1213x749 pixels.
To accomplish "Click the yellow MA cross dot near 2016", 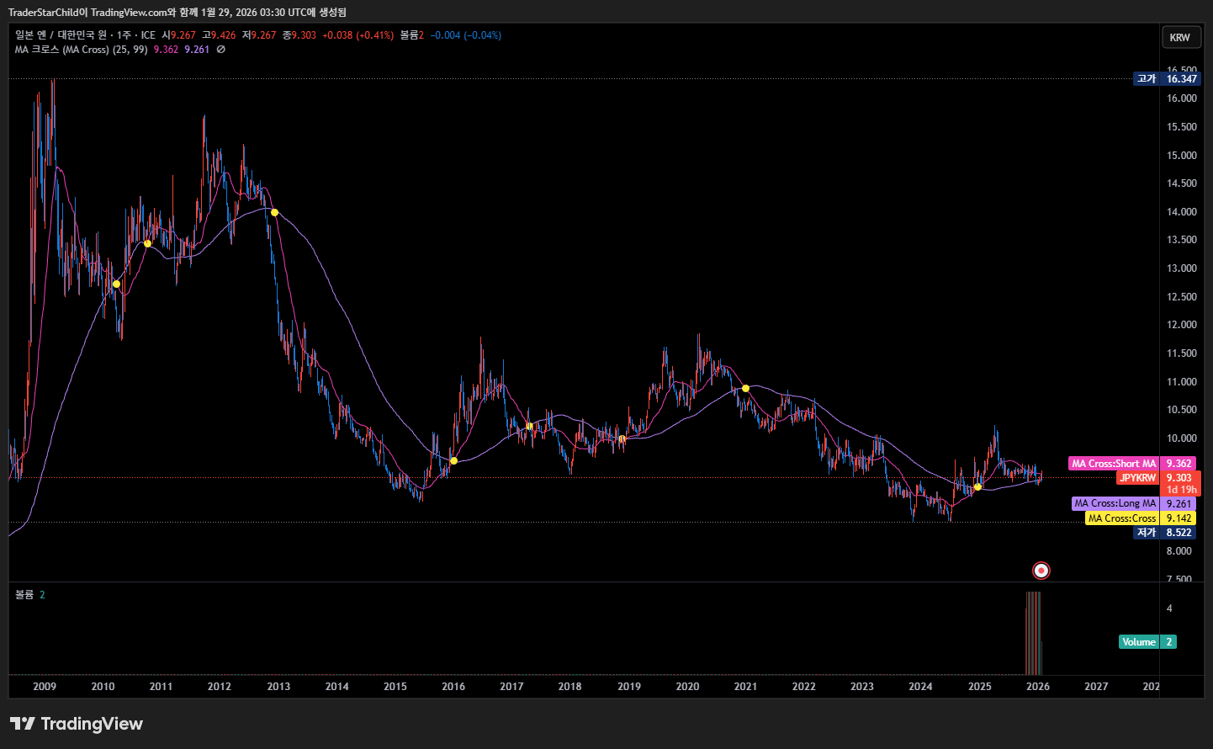I will [x=453, y=460].
